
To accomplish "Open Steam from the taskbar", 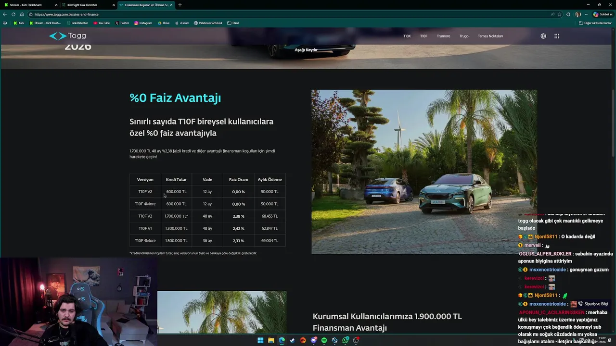I will (x=292, y=340).
